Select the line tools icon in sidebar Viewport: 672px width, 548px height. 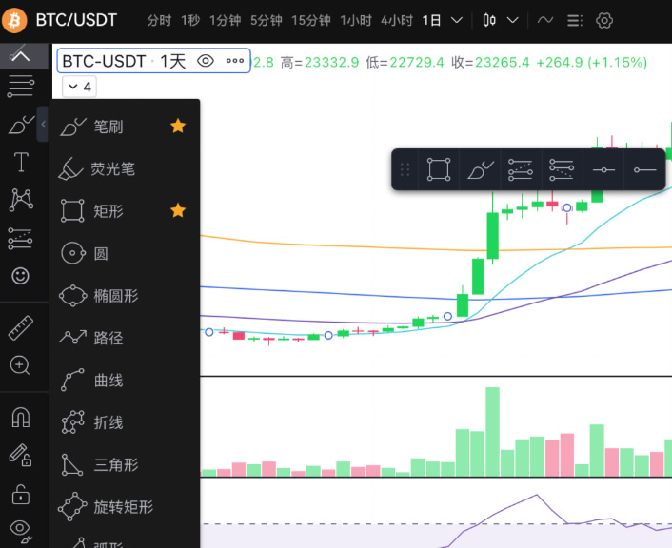(x=20, y=55)
